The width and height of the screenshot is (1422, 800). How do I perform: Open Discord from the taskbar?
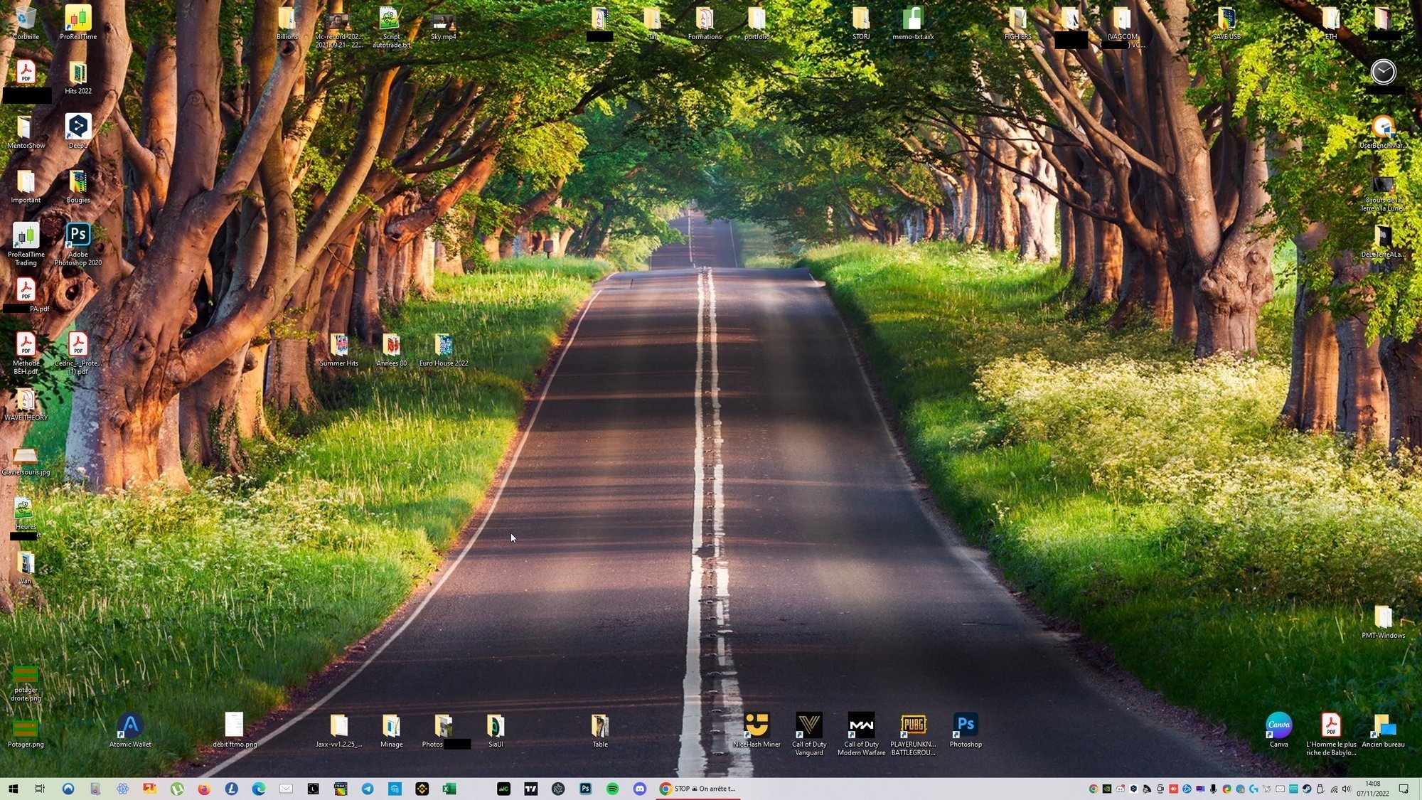pyautogui.click(x=639, y=789)
